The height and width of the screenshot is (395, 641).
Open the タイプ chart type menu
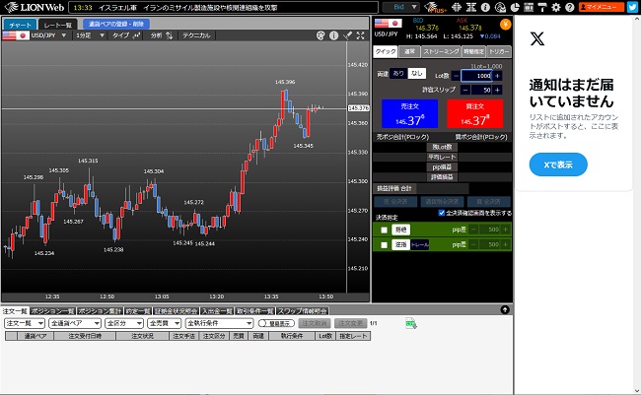127,35
